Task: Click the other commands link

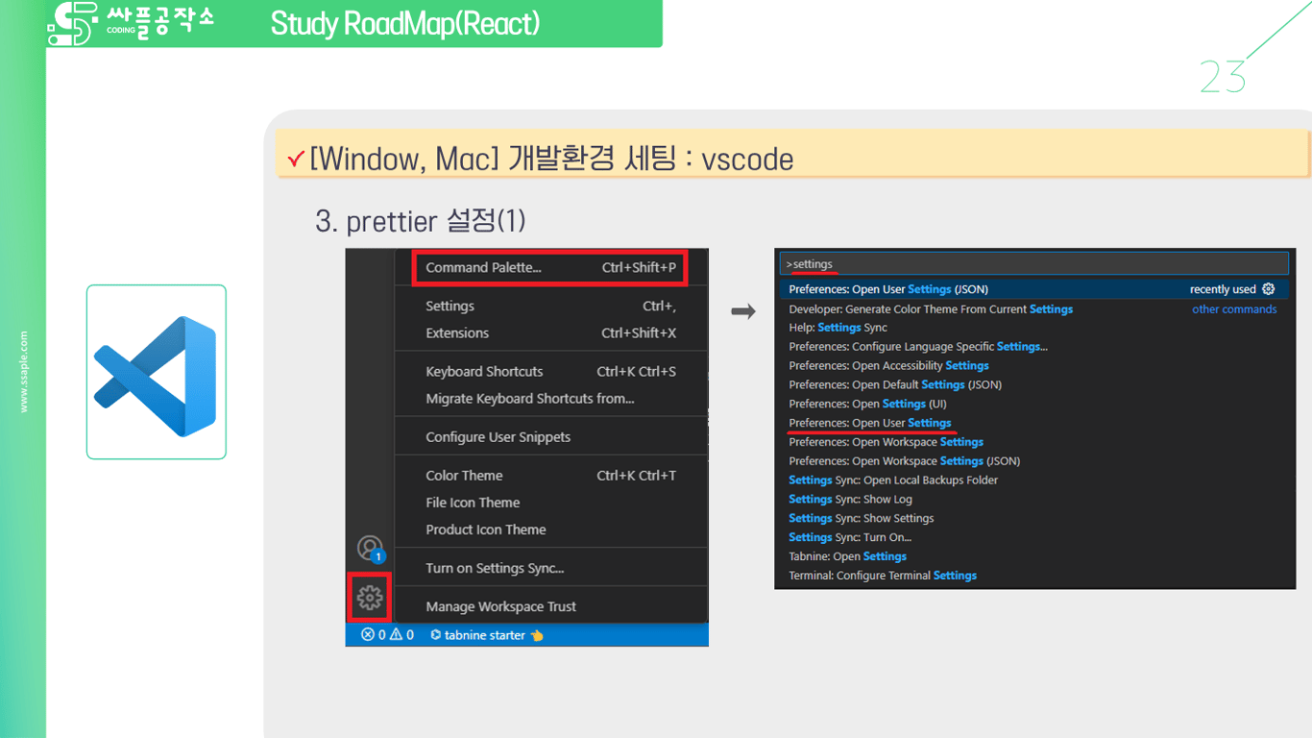Action: [1234, 309]
